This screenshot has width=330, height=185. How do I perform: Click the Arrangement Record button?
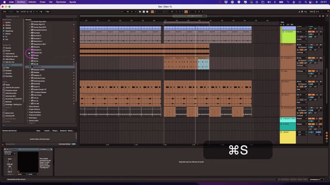(x=147, y=12)
